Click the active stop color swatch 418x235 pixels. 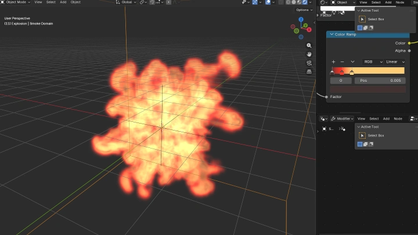[368, 89]
